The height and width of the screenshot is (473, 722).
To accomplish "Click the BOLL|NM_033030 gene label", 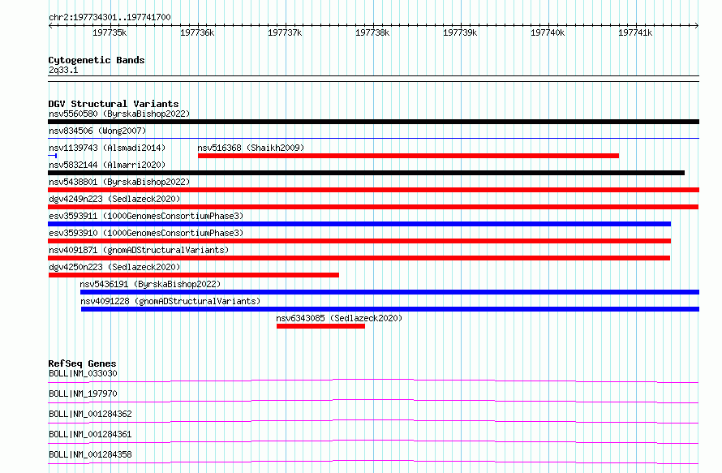I will 83,373.
